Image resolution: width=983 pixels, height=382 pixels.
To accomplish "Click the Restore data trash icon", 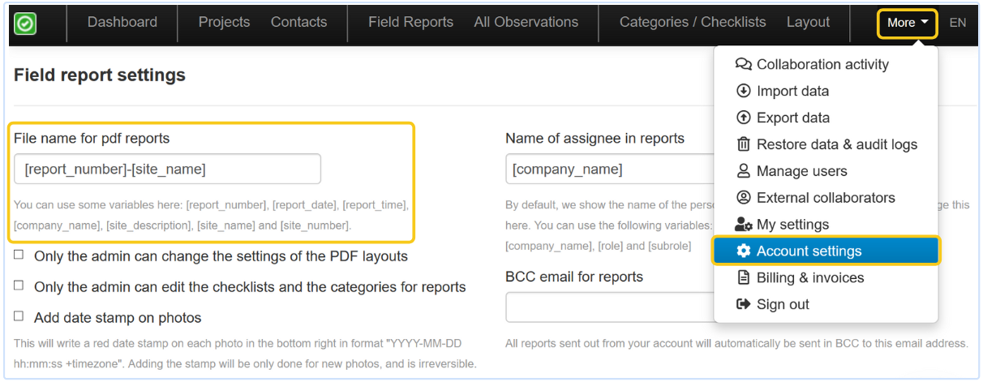I will pos(743,145).
